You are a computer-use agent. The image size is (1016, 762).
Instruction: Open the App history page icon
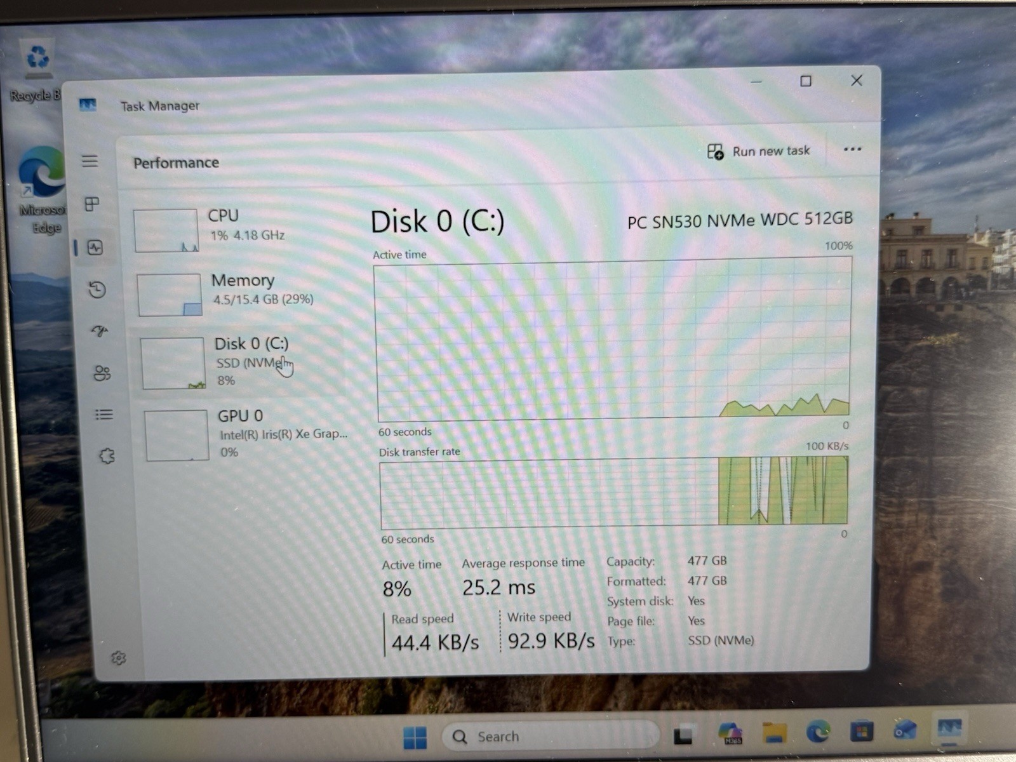(97, 290)
